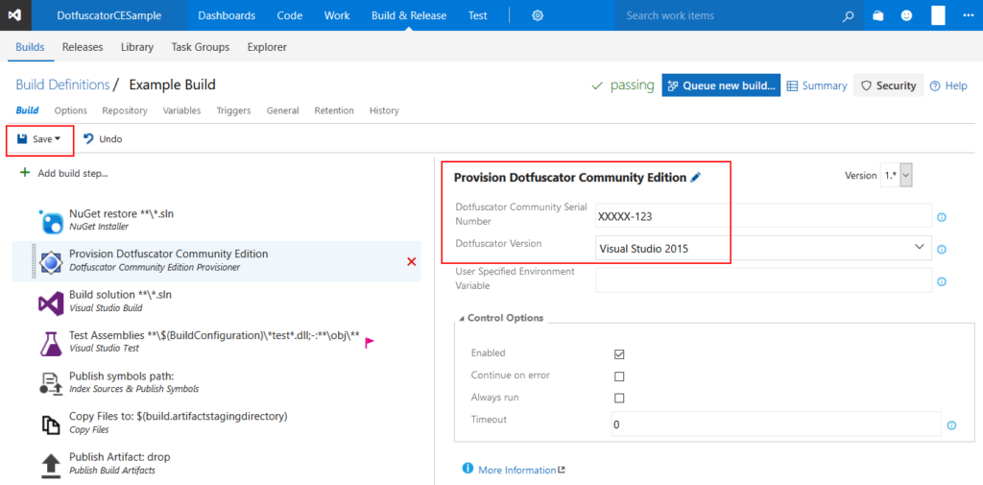Screen dimensions: 983x485
Task: Click the Undo button
Action: pyautogui.click(x=103, y=139)
